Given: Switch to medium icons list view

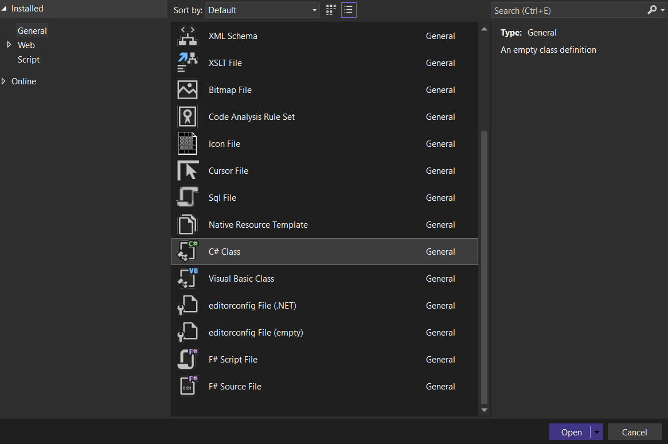Looking at the screenshot, I should coord(349,10).
